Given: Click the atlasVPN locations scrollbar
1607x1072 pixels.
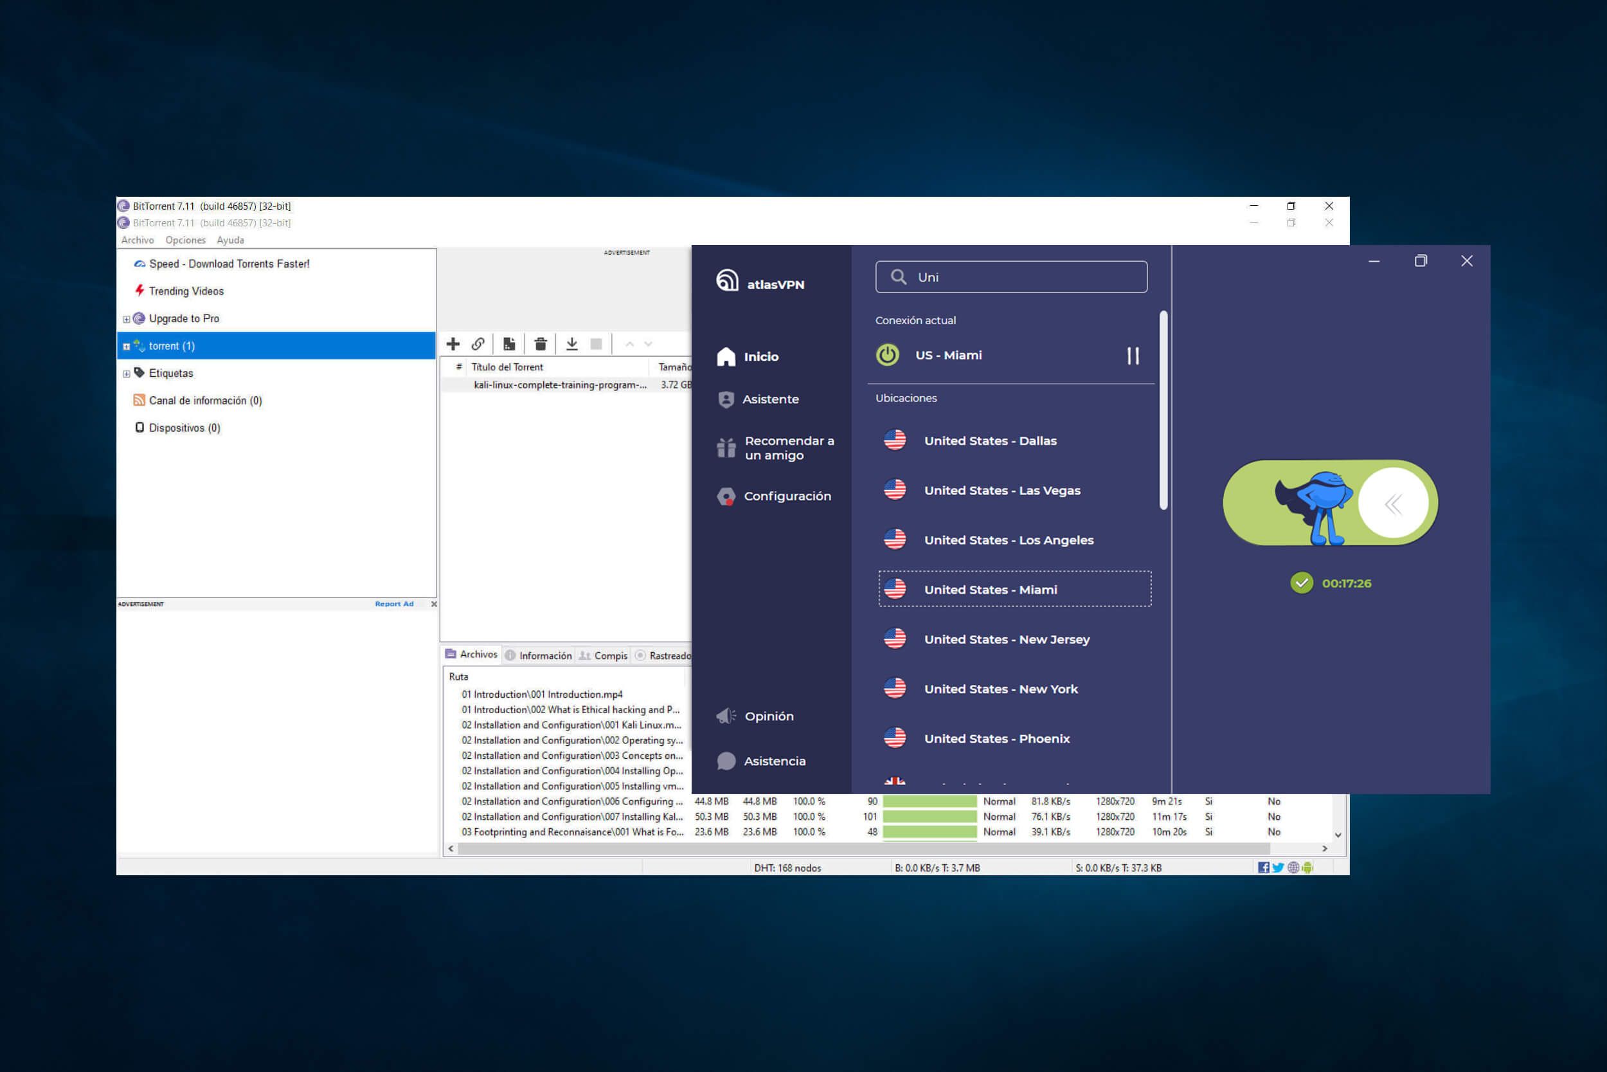Looking at the screenshot, I should click(1163, 410).
